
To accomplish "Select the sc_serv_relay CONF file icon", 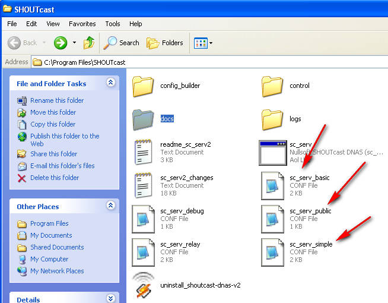I will point(143,252).
